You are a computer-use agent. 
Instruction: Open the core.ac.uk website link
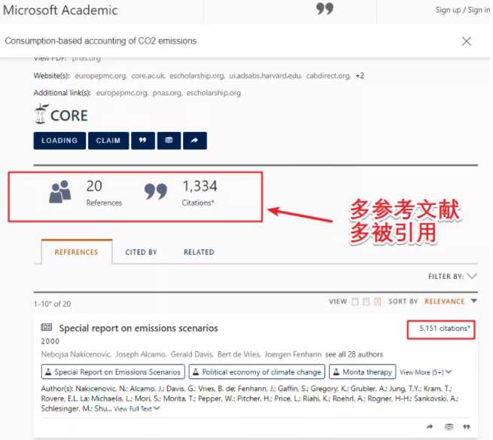(148, 75)
